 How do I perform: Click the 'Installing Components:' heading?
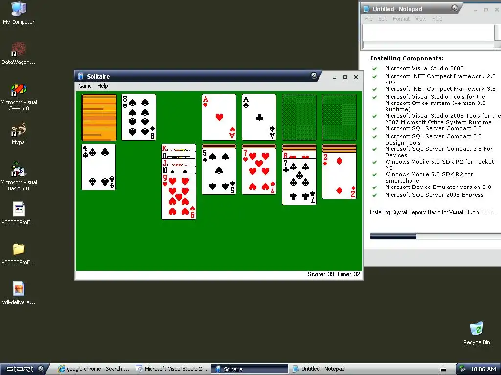[407, 58]
